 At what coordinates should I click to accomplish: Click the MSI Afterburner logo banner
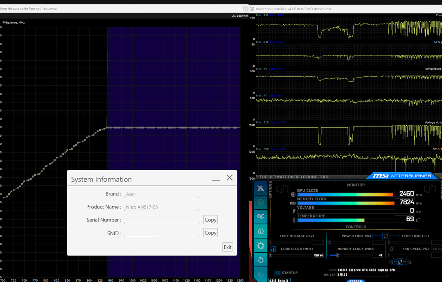[402, 176]
